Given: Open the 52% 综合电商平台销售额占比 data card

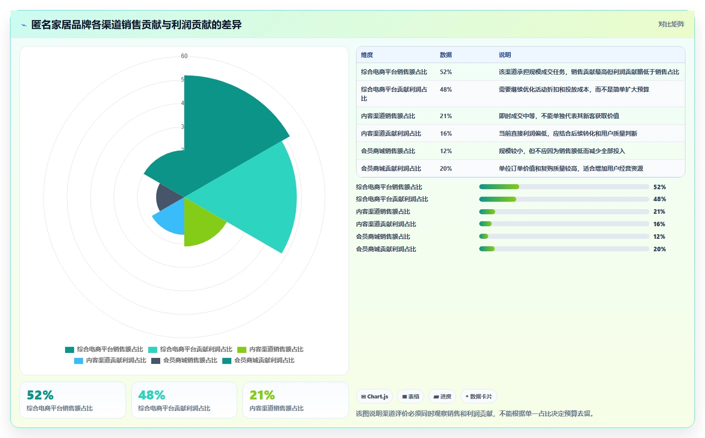Looking at the screenshot, I should click(x=73, y=400).
